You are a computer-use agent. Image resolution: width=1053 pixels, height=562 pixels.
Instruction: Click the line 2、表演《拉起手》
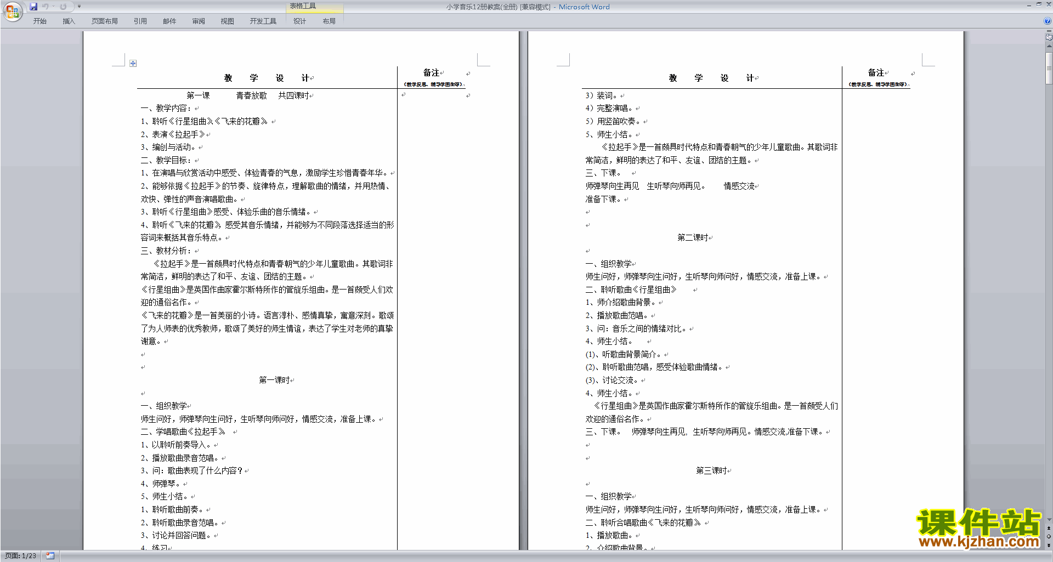[173, 134]
